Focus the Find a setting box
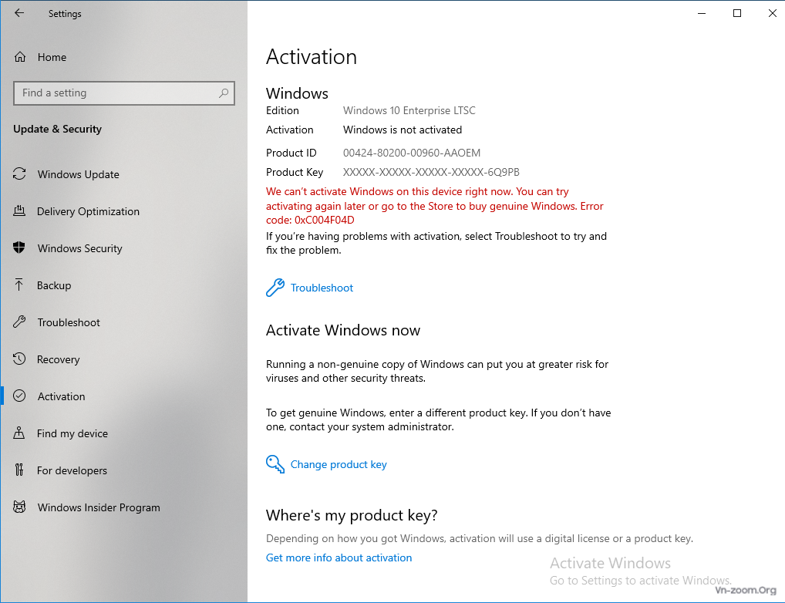This screenshot has width=785, height=603. [x=124, y=93]
